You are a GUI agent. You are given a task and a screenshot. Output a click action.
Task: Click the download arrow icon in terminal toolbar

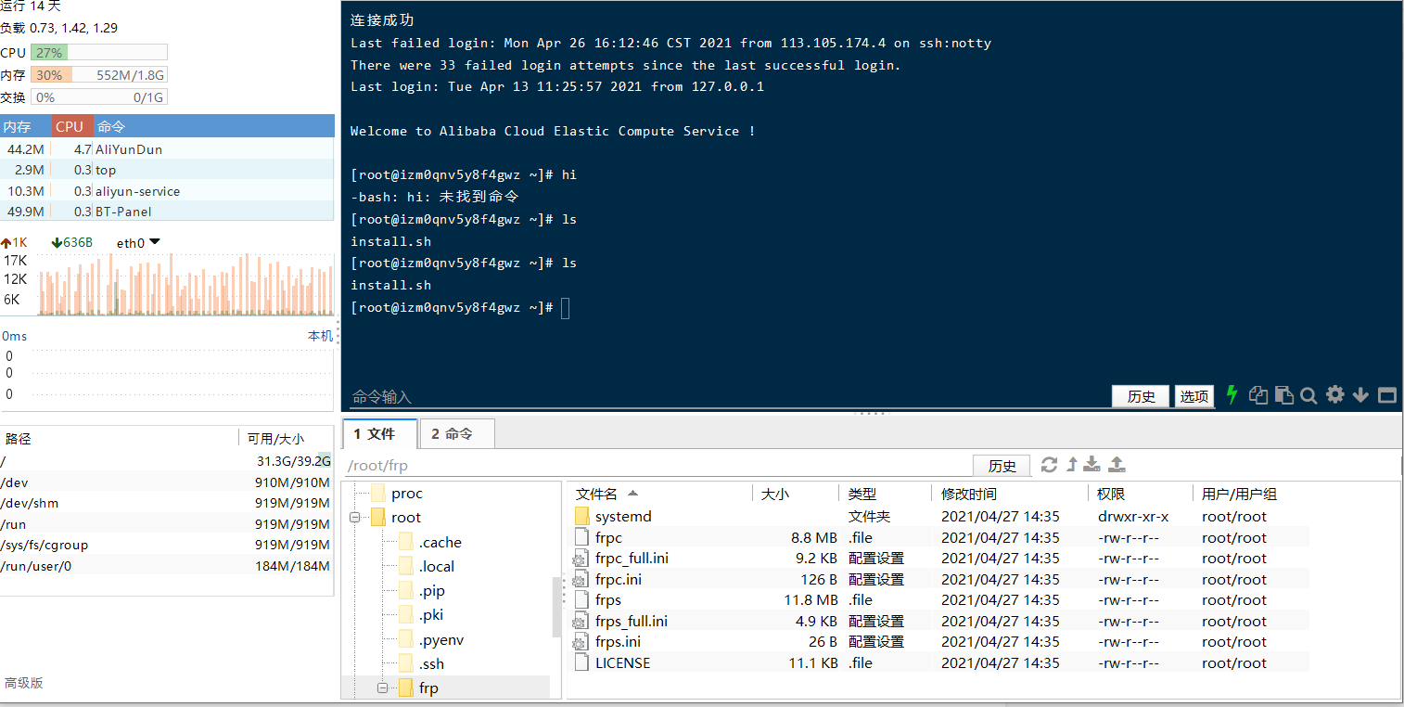pos(1359,396)
